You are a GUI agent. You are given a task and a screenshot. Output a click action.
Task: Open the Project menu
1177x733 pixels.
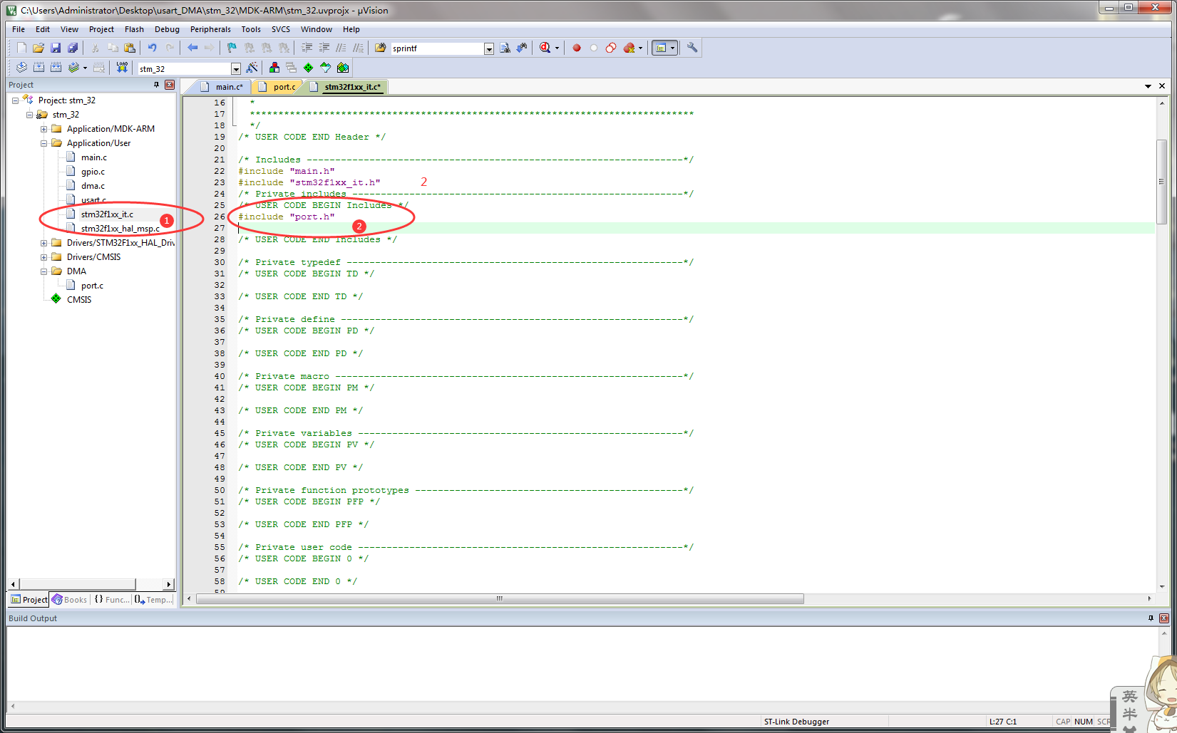point(101,29)
